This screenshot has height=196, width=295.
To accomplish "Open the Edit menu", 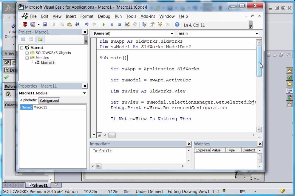I will 45,16.
